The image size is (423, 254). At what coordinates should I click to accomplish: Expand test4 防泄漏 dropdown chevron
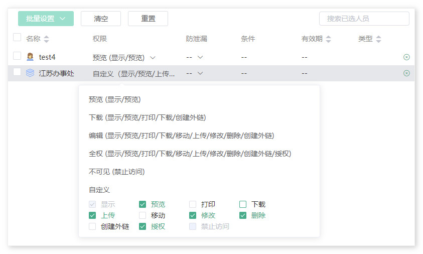pos(200,57)
